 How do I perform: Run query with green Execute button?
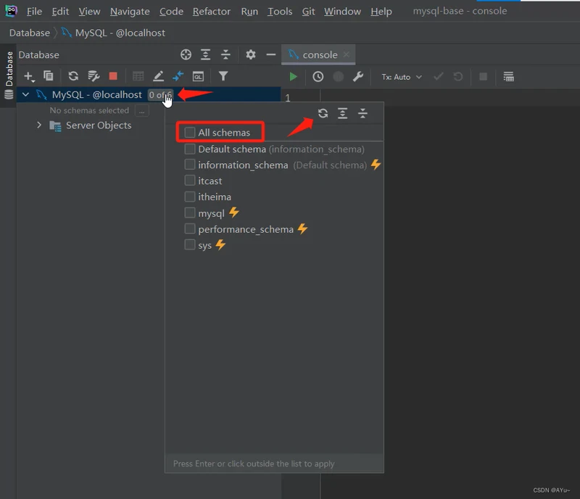[x=294, y=77]
